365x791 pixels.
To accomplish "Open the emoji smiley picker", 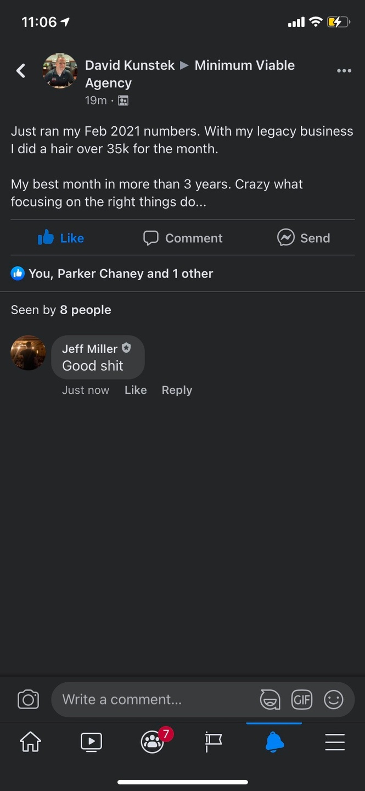I will 333,699.
